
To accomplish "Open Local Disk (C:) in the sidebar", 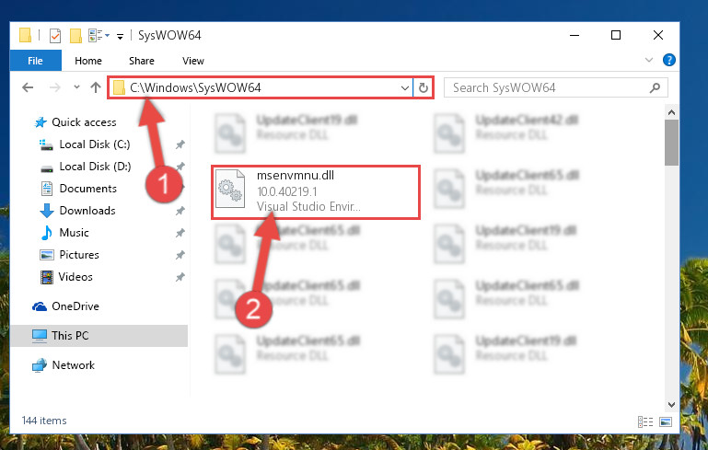I will coord(95,144).
